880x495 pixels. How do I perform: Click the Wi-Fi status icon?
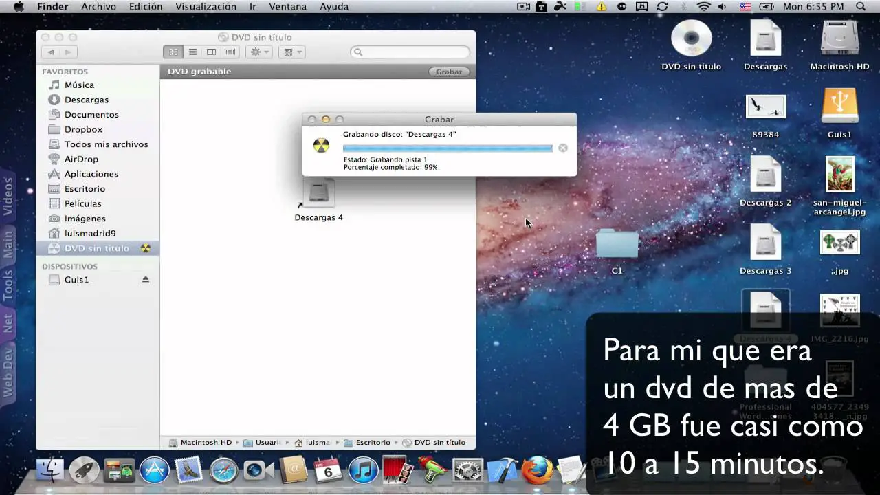tap(703, 7)
